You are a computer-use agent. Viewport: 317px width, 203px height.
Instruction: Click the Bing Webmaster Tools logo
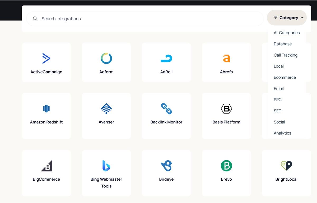pos(106,166)
